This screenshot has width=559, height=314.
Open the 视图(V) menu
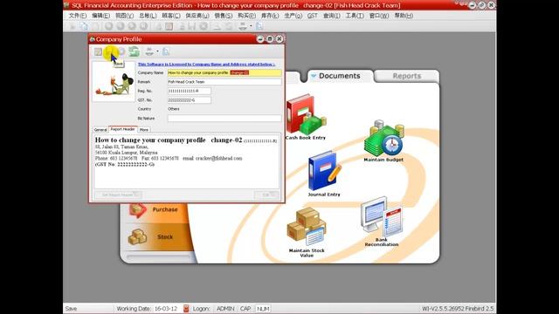coord(124,16)
